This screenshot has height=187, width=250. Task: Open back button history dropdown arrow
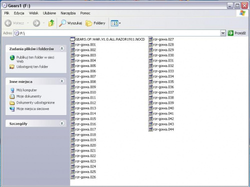(28, 23)
